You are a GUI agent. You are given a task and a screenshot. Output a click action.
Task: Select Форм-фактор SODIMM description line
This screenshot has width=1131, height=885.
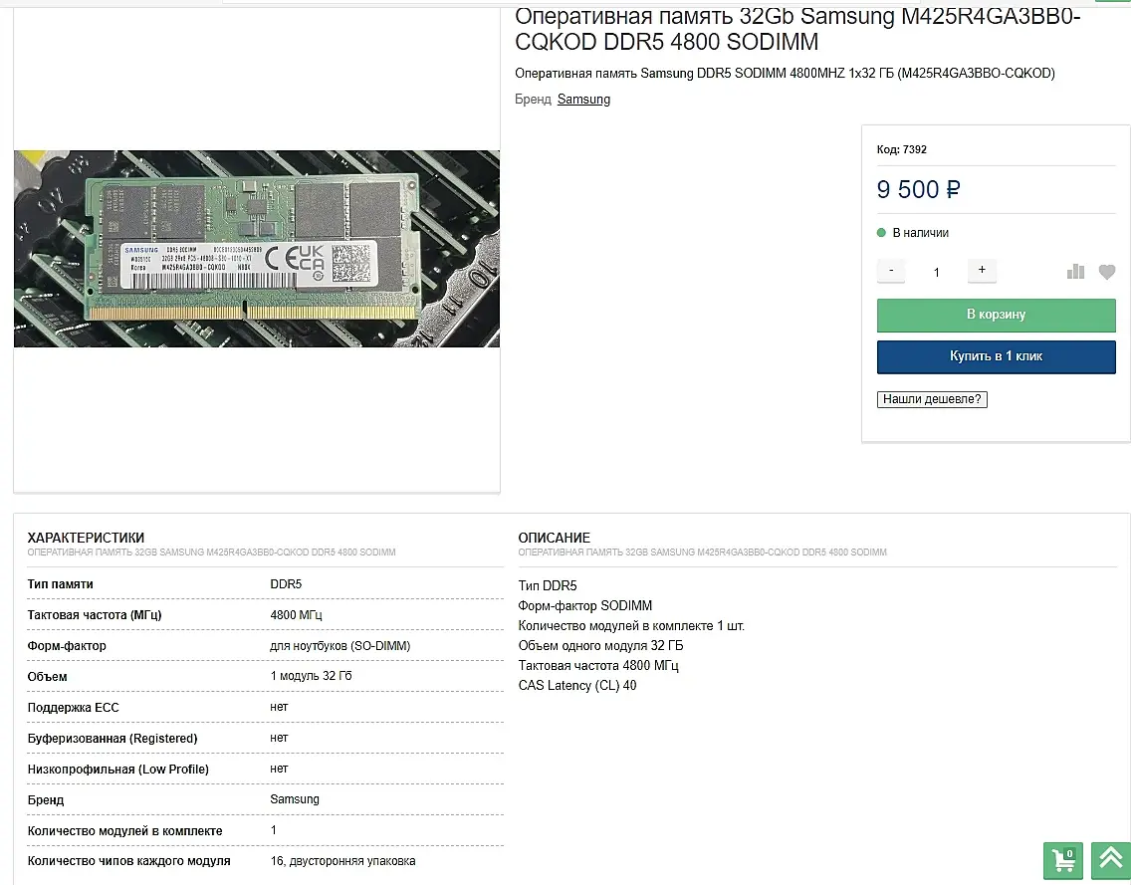click(x=585, y=606)
